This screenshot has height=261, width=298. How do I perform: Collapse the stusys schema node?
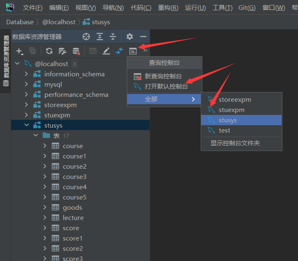pos(27,125)
